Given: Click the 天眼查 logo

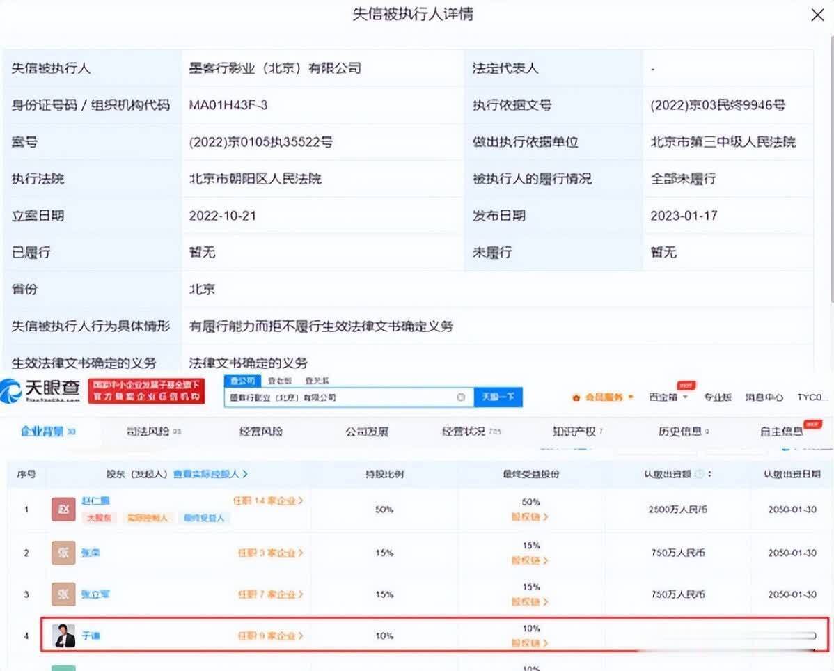Looking at the screenshot, I should (40, 390).
